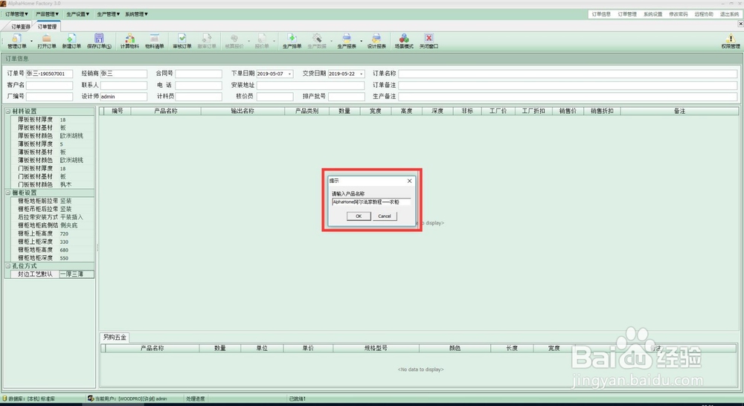Viewport: 744px width, 406px height.
Task: Click the 核算报价 toolbar icon
Action: pyautogui.click(x=234, y=41)
